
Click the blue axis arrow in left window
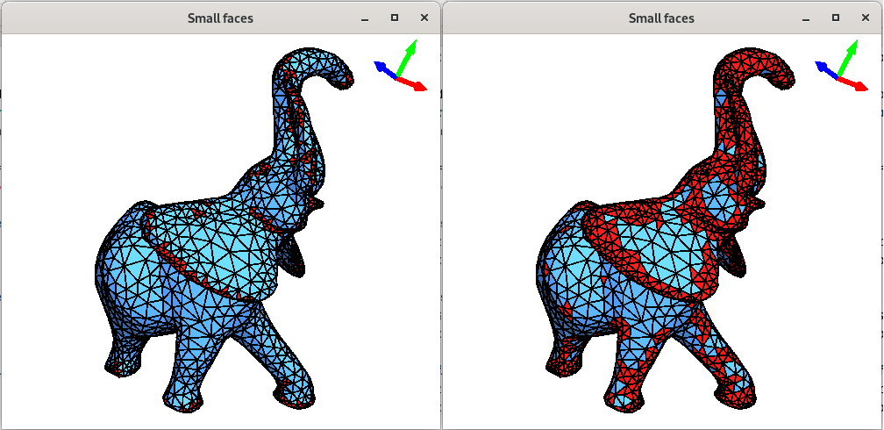point(383,69)
